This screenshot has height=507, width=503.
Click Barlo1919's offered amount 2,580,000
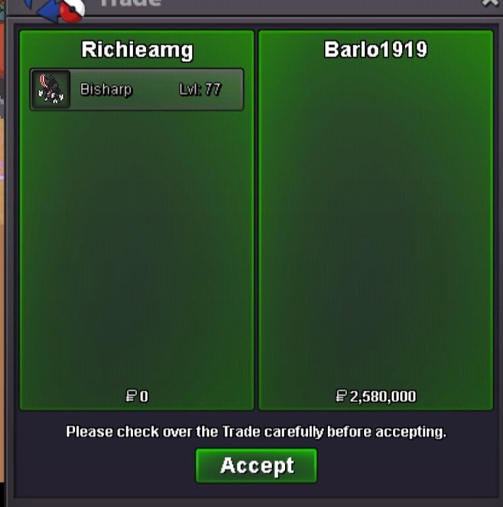point(383,397)
